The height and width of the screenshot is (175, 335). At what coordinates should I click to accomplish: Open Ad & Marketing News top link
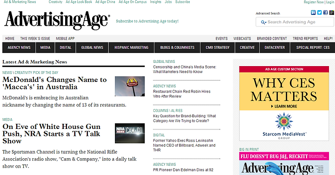tap(20, 2)
